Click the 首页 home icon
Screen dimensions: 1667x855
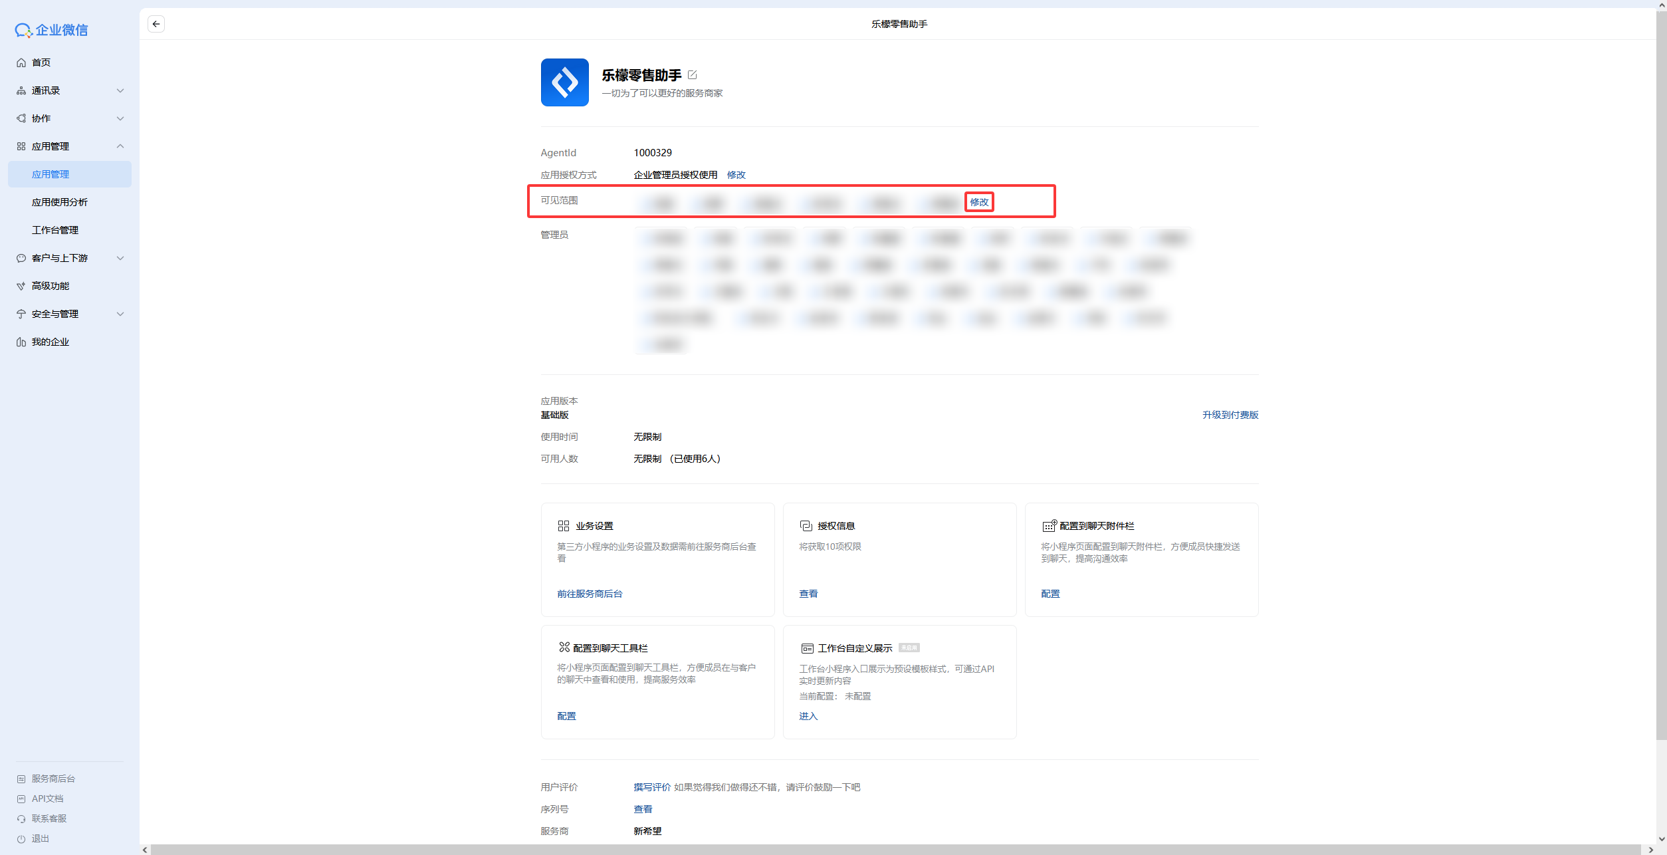[x=21, y=62]
